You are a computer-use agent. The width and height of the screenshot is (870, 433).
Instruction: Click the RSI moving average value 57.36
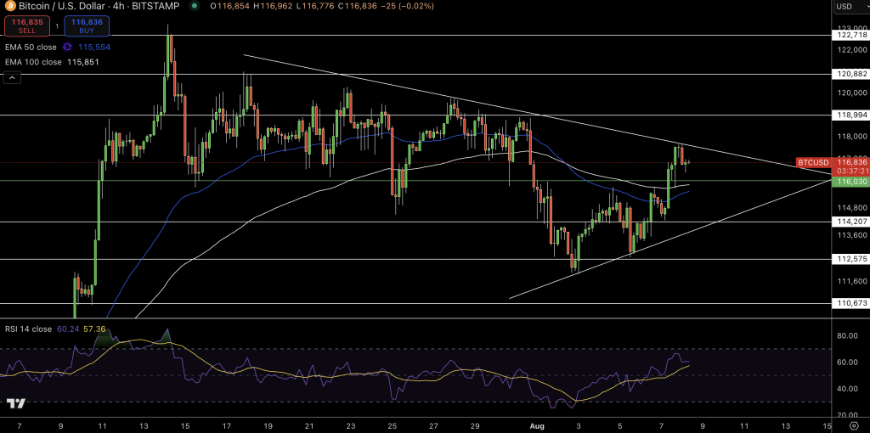[x=94, y=329]
